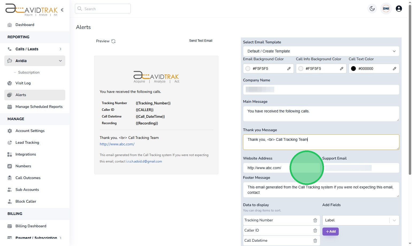Toggle dark mode with the moon icon

pos(372,9)
